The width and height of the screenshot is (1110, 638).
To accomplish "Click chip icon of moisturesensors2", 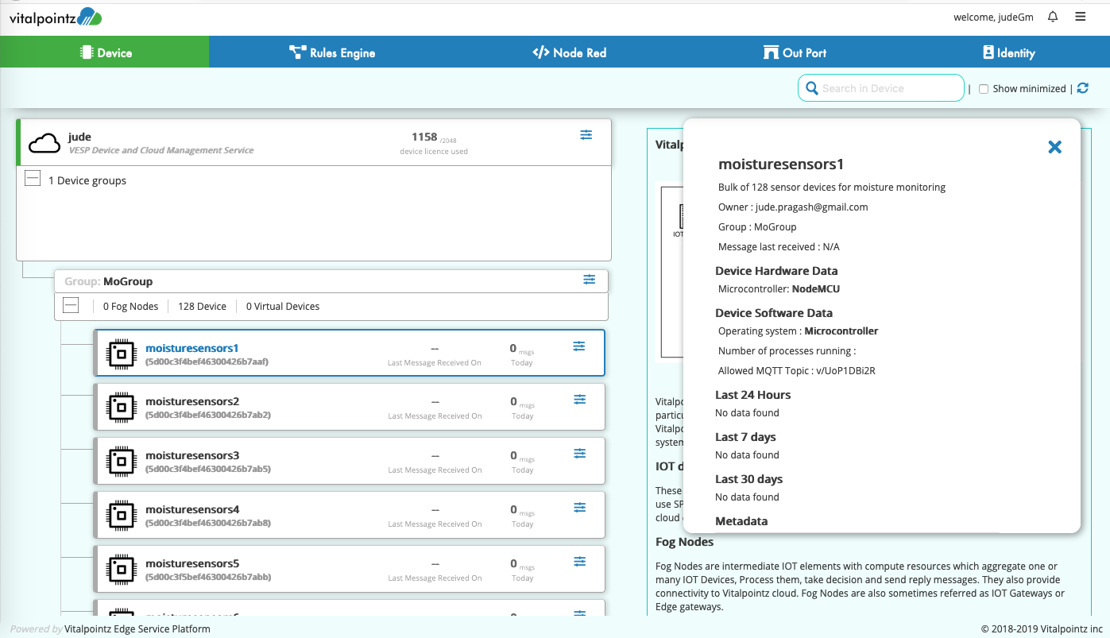I will (x=121, y=408).
